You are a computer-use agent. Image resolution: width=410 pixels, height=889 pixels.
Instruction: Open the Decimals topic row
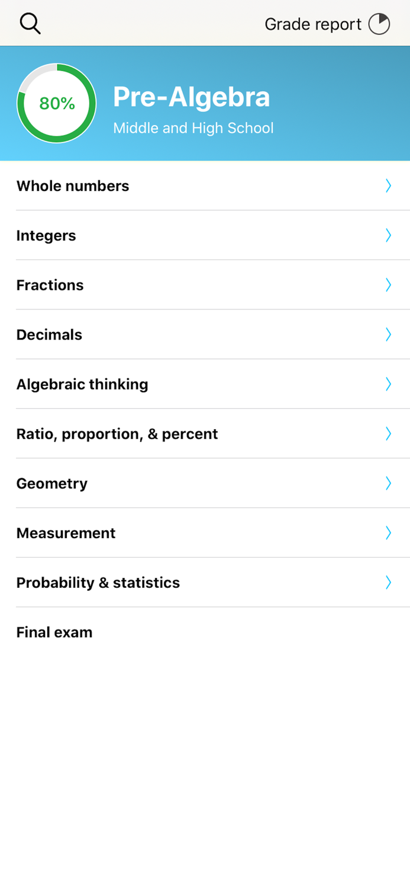coord(49,334)
